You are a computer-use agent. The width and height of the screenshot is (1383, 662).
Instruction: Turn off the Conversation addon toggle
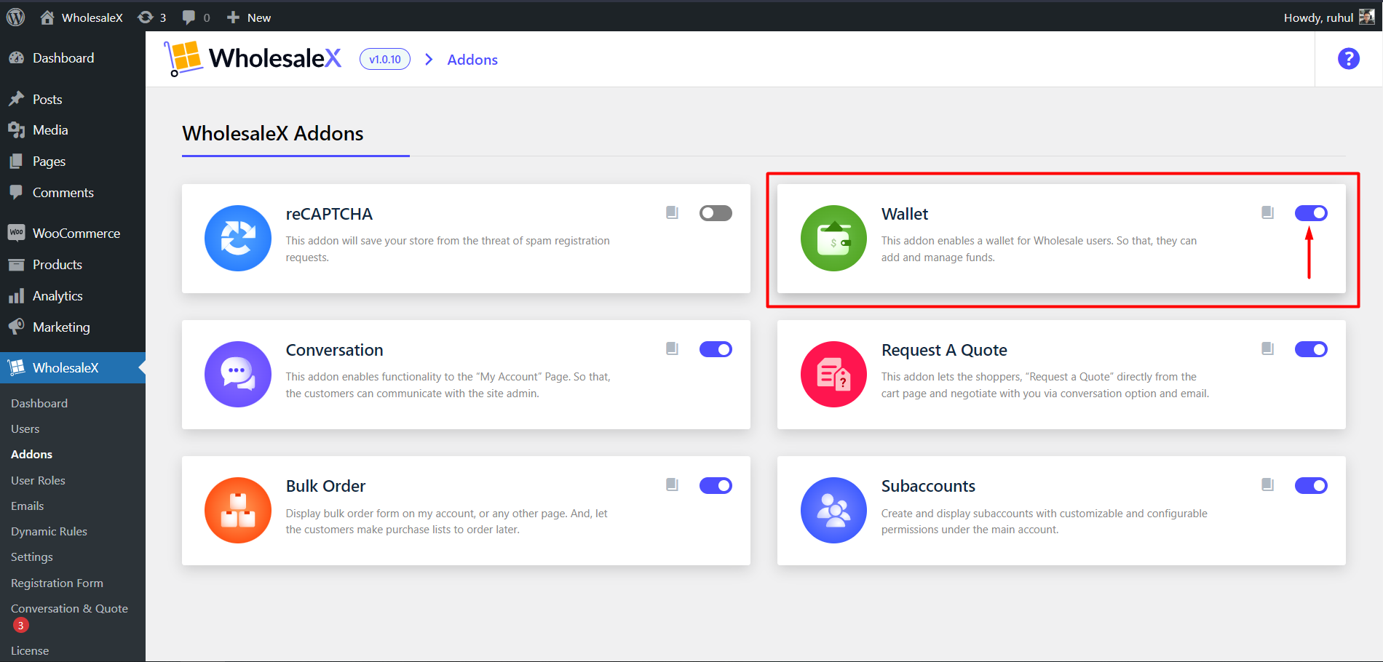click(x=716, y=349)
